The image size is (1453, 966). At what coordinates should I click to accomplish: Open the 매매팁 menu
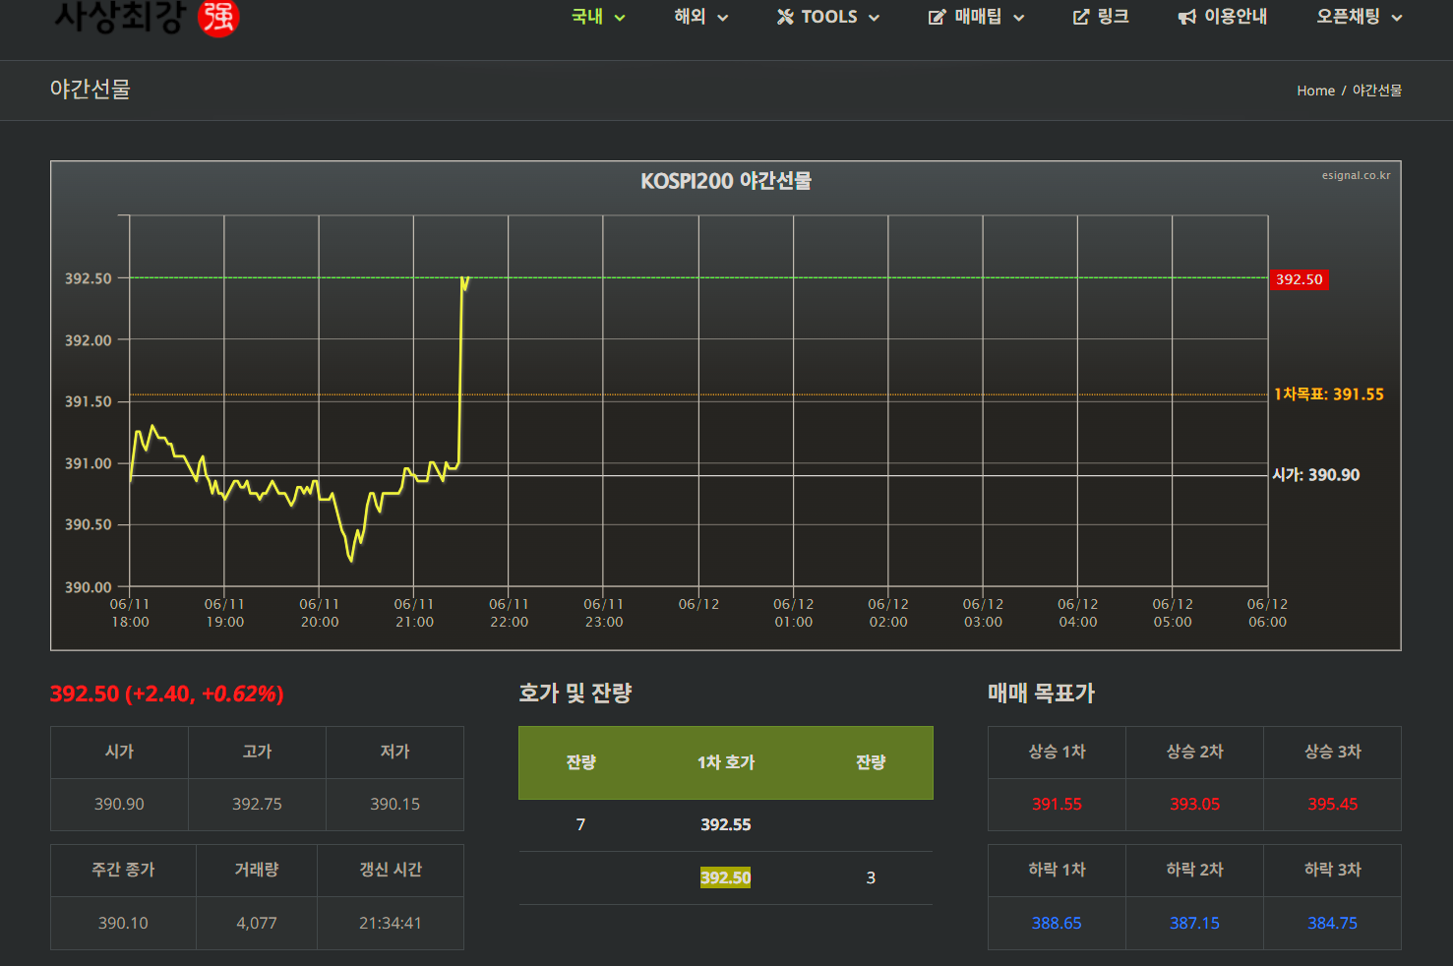[x=978, y=17]
